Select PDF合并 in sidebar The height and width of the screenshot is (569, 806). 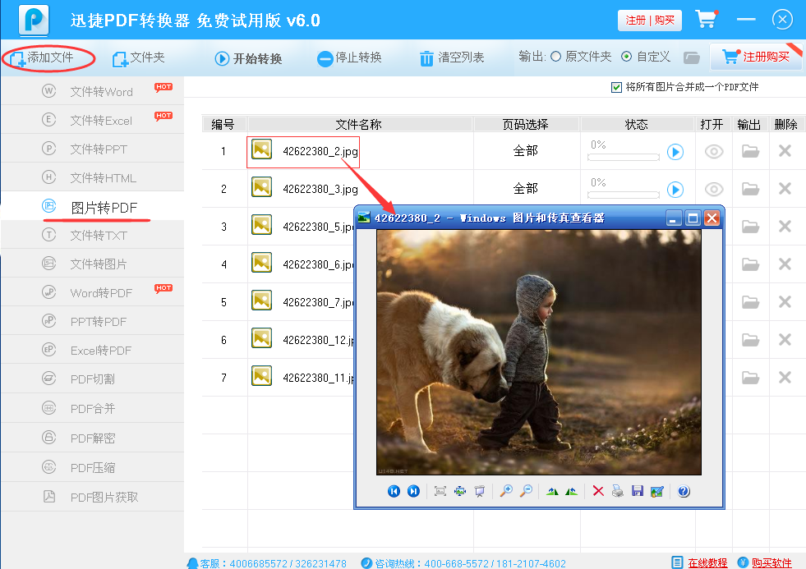(x=93, y=408)
